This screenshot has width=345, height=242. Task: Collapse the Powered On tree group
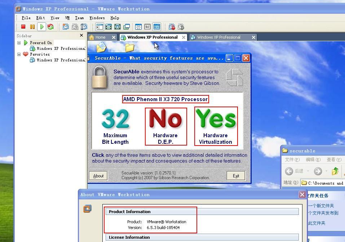pos(19,43)
